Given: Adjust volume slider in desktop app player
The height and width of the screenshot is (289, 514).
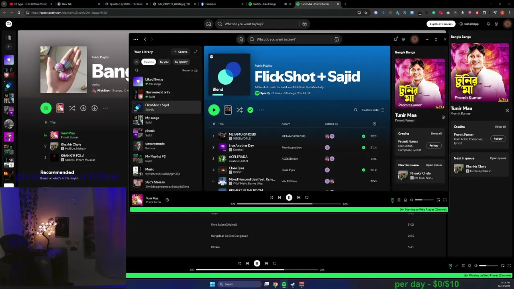Looking at the screenshot, I should [x=424, y=200].
